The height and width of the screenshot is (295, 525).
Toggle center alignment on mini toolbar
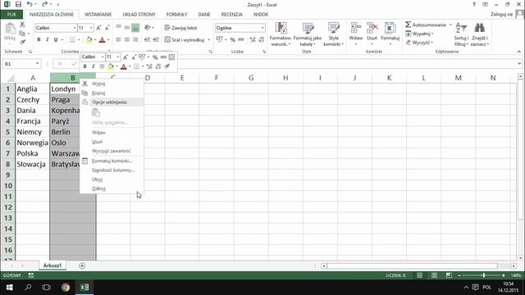pos(102,66)
